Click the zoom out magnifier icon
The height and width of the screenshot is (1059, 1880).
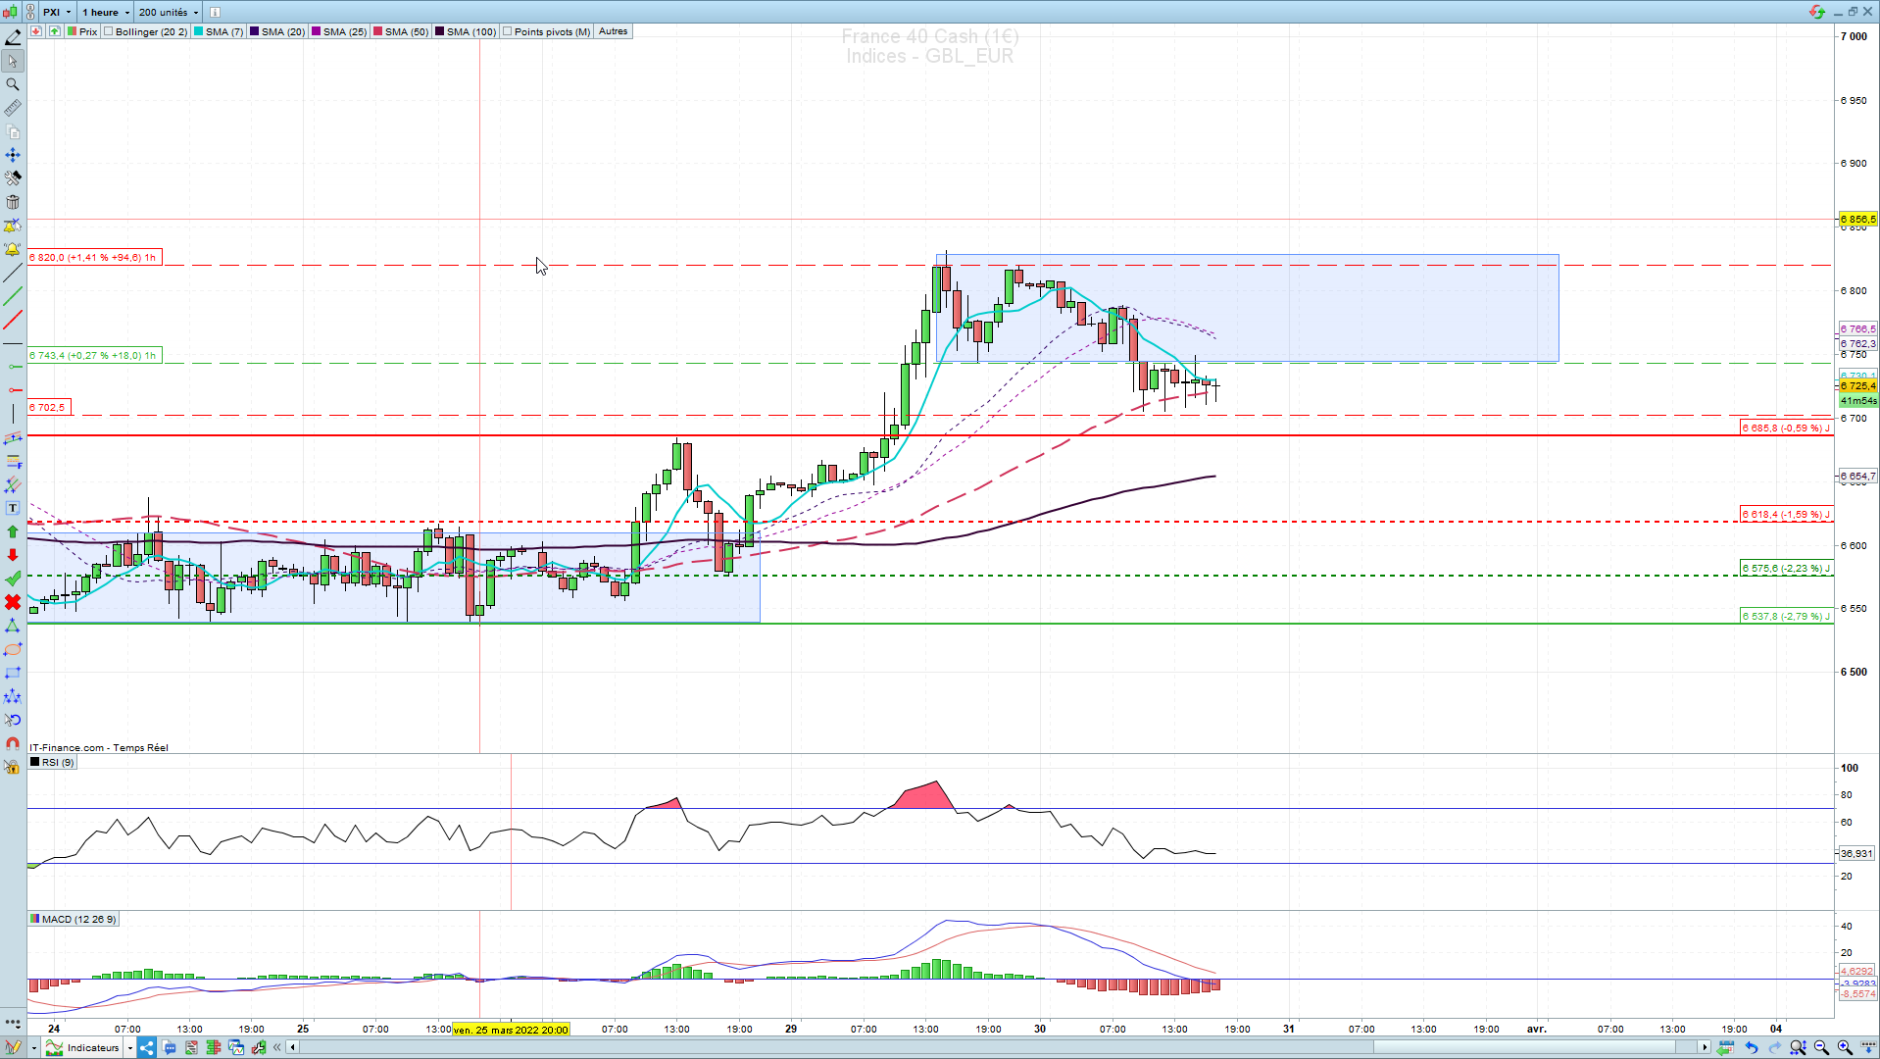(1821, 1047)
